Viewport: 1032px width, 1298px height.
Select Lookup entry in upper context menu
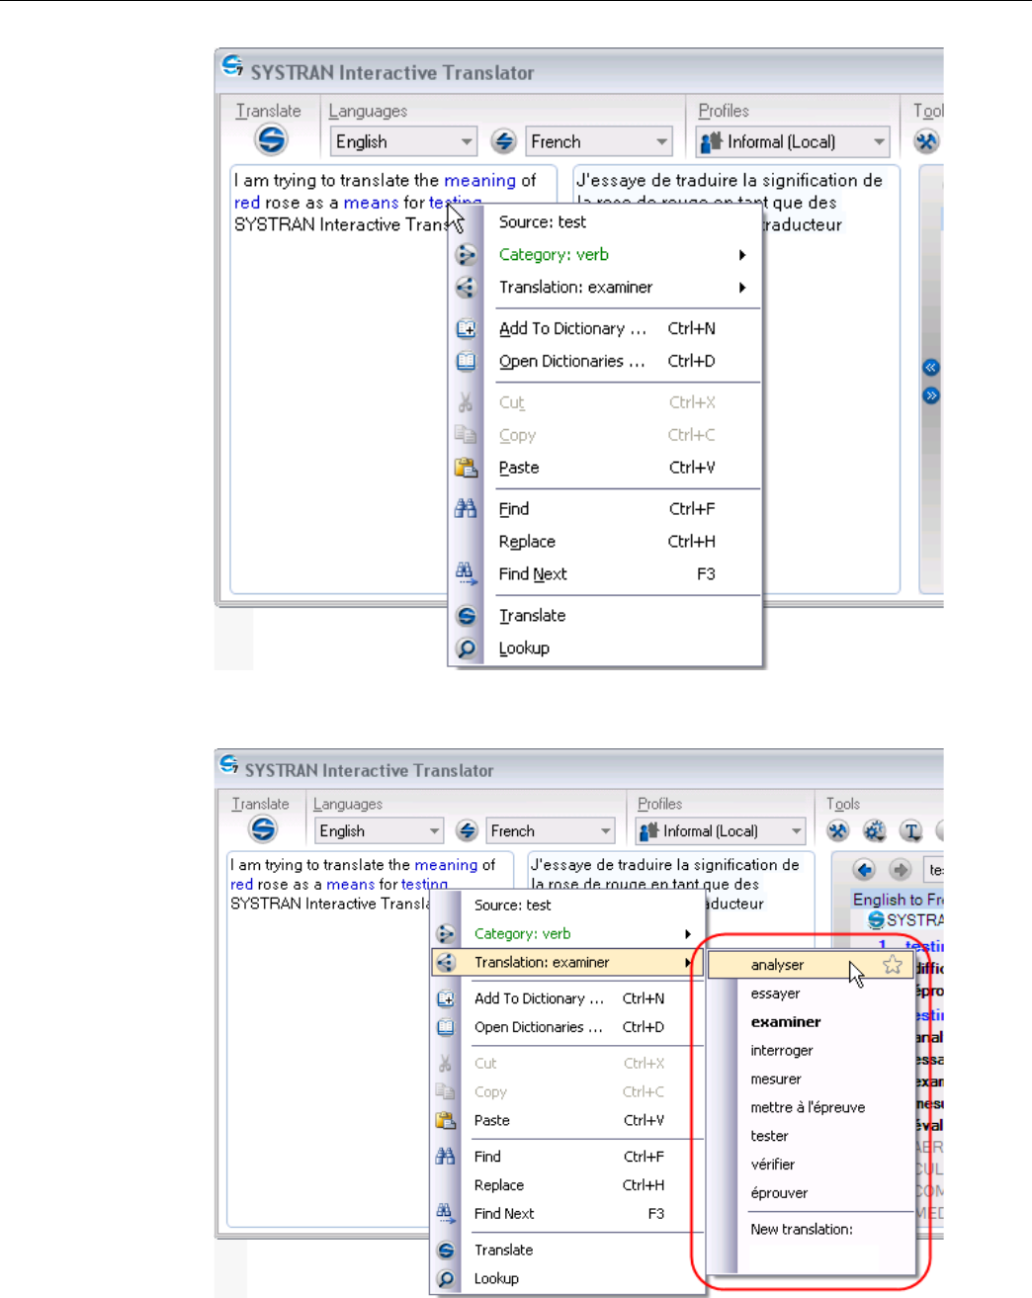coord(622,649)
